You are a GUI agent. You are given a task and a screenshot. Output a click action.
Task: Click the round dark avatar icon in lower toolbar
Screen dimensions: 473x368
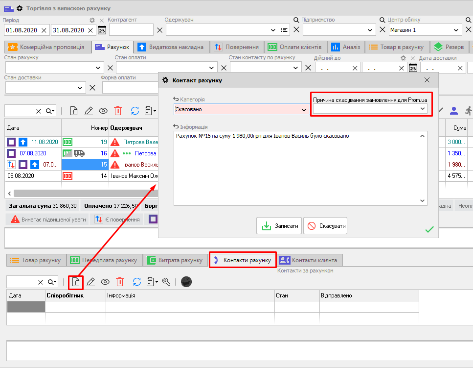(186, 282)
